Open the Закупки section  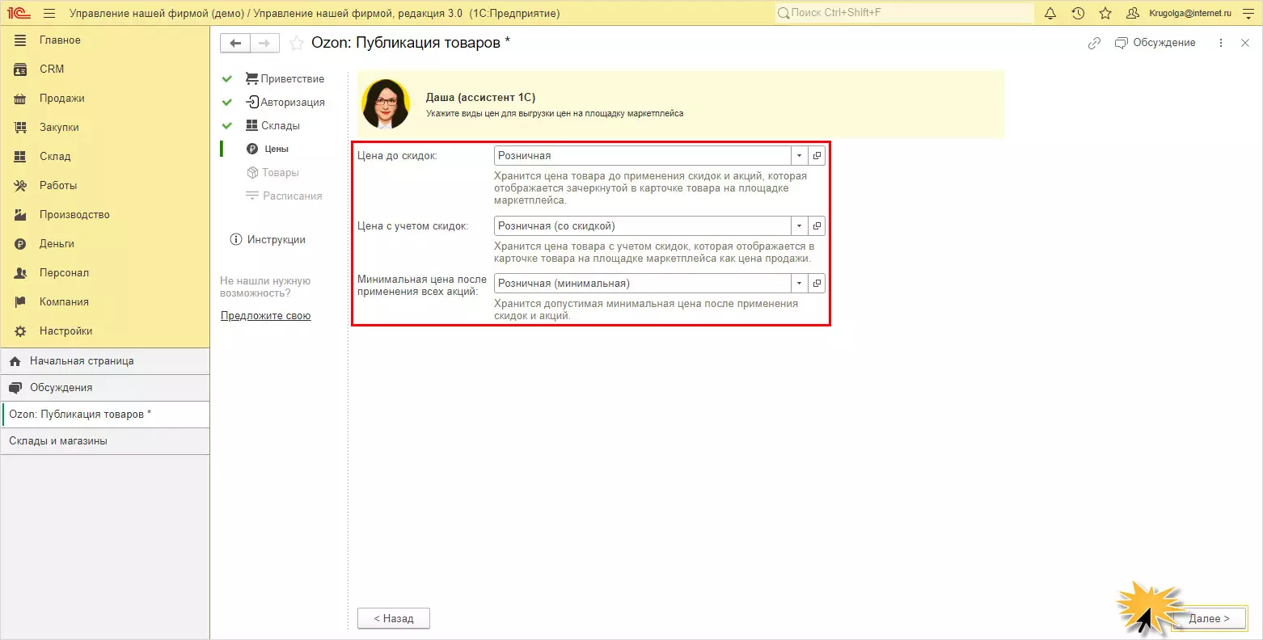click(105, 127)
